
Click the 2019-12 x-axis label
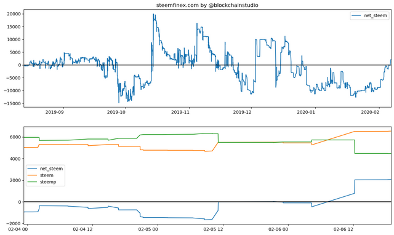[242, 112]
